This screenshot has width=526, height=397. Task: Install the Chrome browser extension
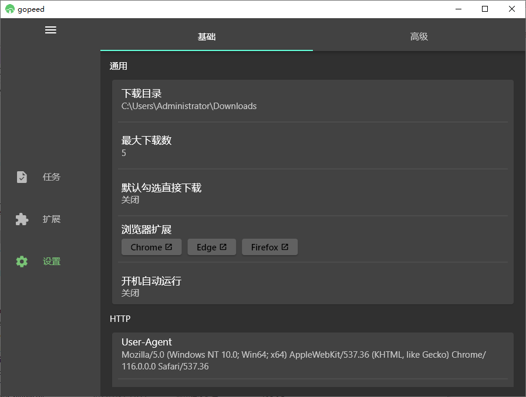(x=151, y=246)
